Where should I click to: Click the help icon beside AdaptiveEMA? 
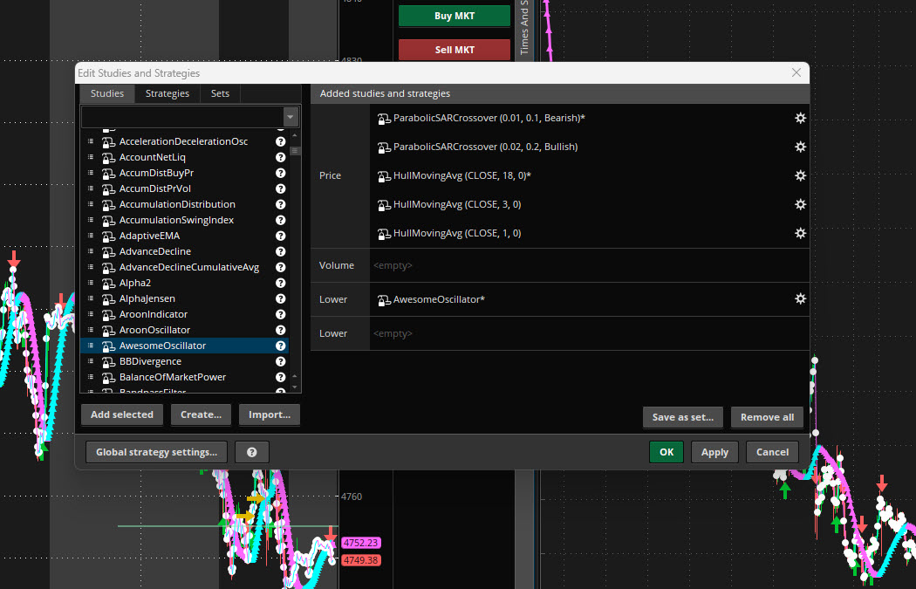pos(280,236)
